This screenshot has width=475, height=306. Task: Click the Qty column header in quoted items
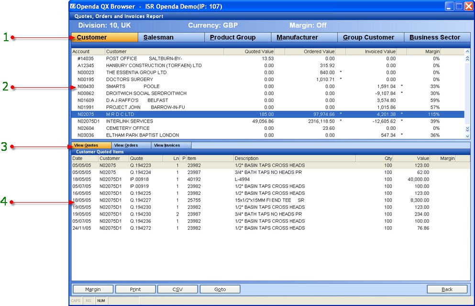click(x=374, y=159)
